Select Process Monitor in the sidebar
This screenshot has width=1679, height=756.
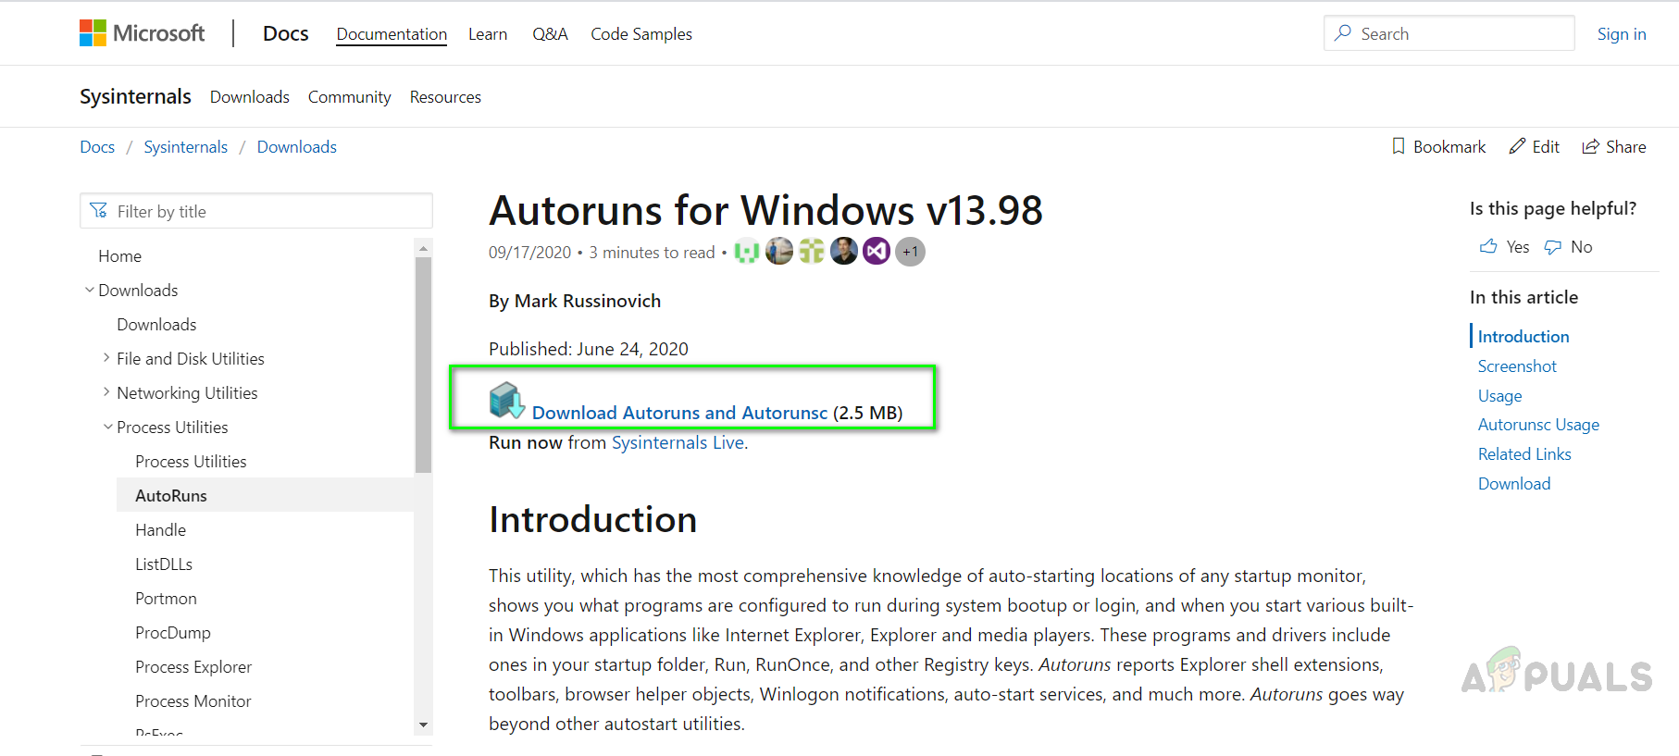193,701
